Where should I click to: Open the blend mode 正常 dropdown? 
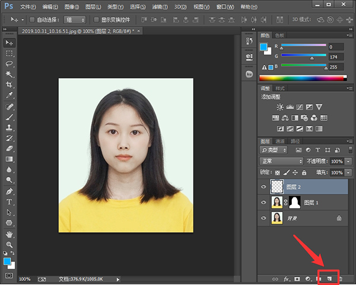point(281,161)
